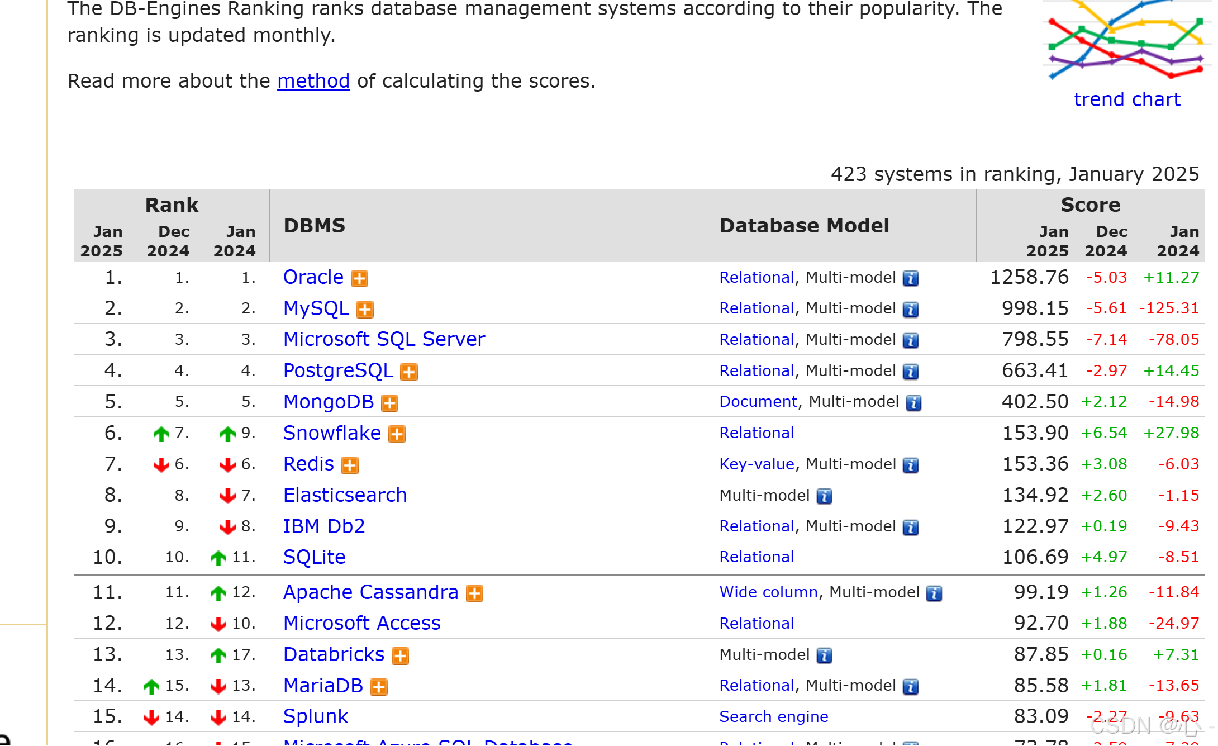Screen dimensions: 1218x746
Task: Click the orange plus icon next to Databricks
Action: click(400, 656)
